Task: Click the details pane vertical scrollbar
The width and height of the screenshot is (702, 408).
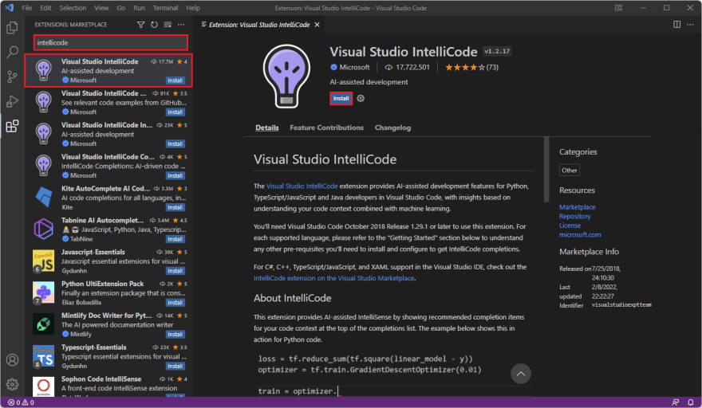Action: click(546, 170)
